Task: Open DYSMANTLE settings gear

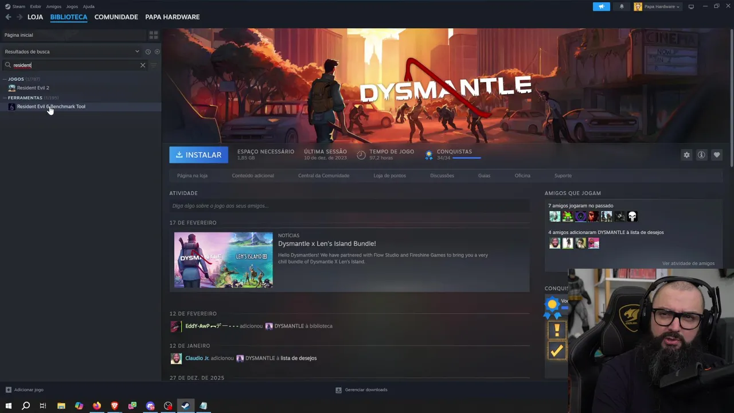Action: point(686,155)
